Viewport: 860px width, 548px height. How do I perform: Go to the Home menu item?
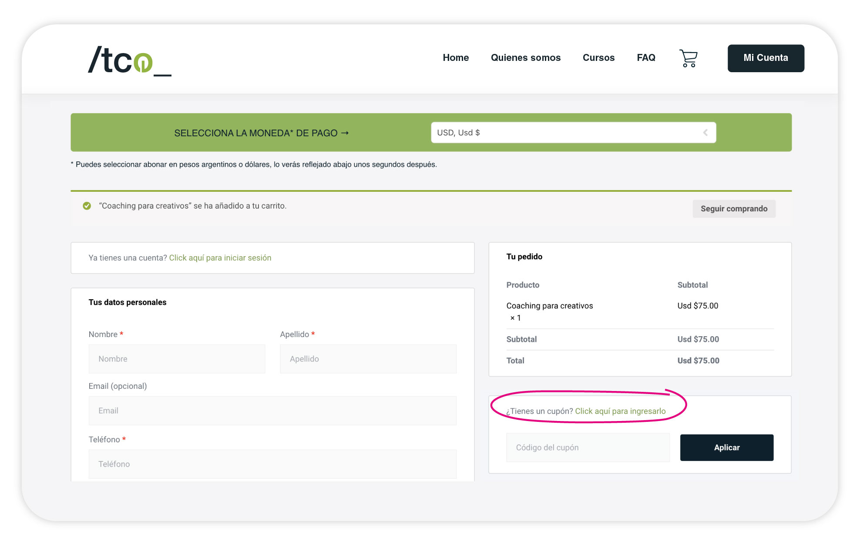coord(456,58)
